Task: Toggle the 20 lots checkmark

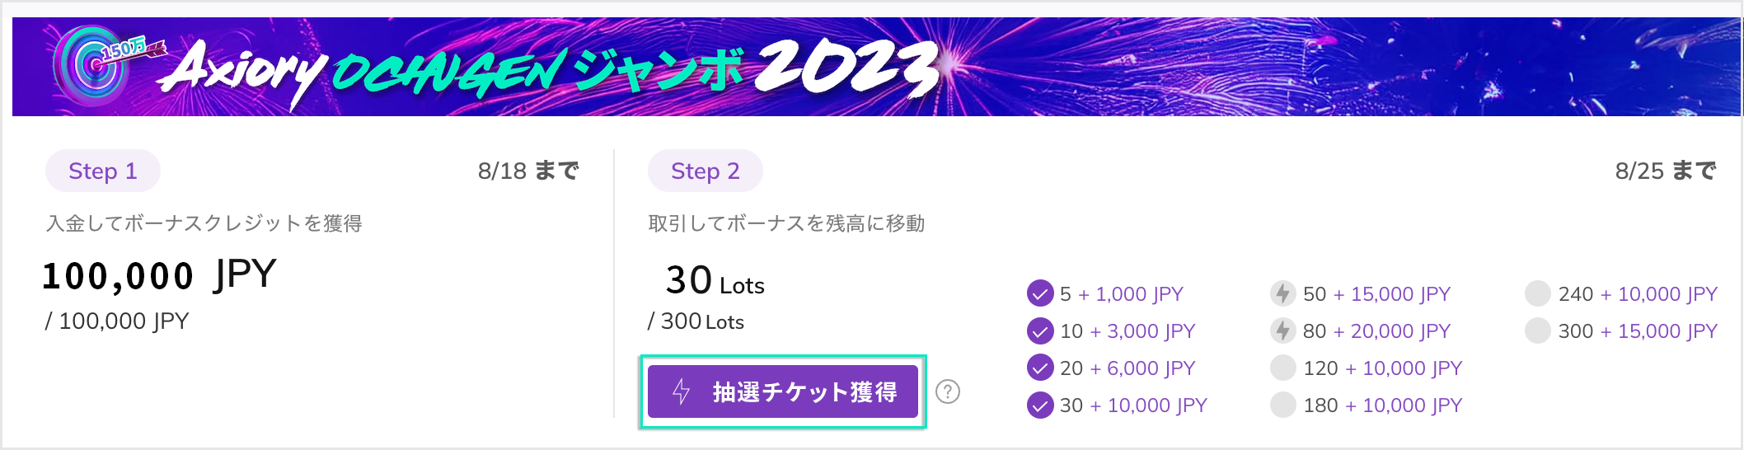Action: (x=1040, y=368)
